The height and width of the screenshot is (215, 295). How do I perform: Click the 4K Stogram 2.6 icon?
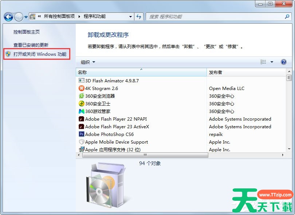[x=81, y=88]
